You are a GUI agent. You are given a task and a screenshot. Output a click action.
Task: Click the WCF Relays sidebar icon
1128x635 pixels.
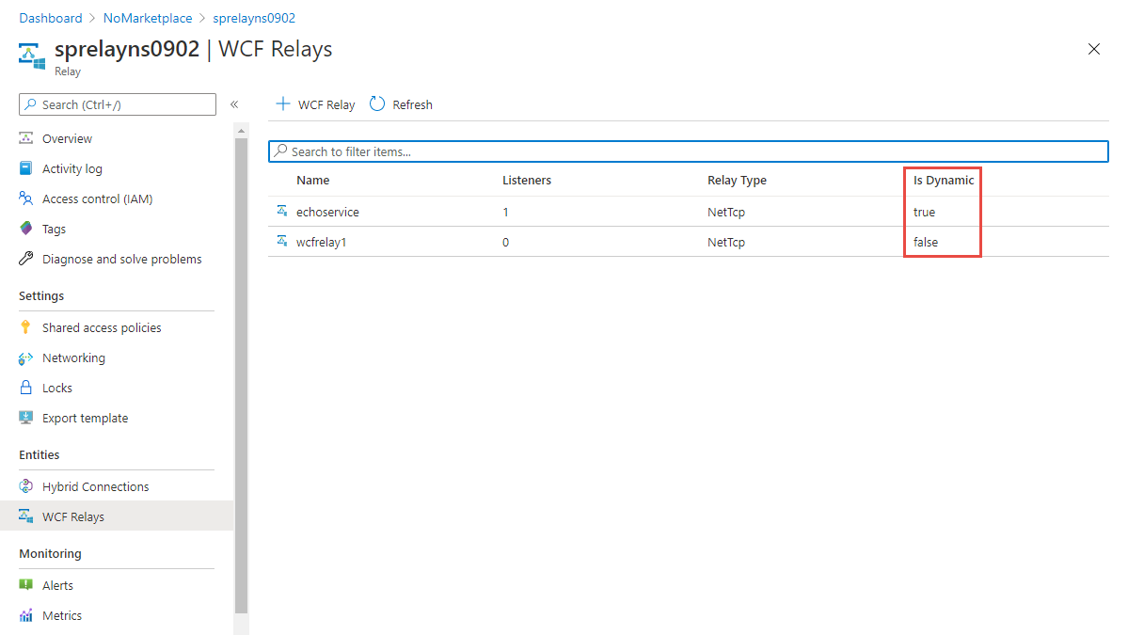click(26, 516)
